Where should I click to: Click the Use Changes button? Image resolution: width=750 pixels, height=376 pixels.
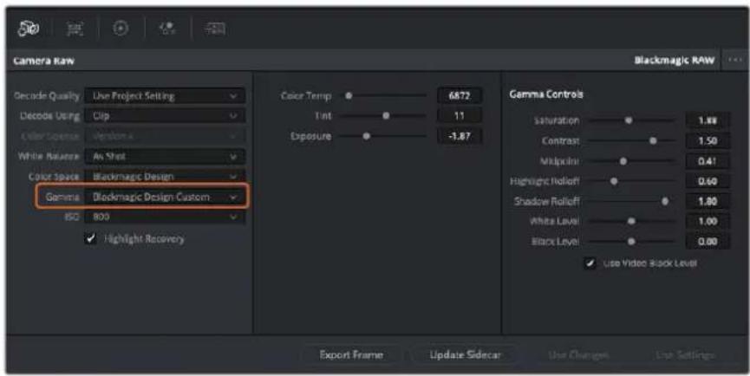point(578,355)
